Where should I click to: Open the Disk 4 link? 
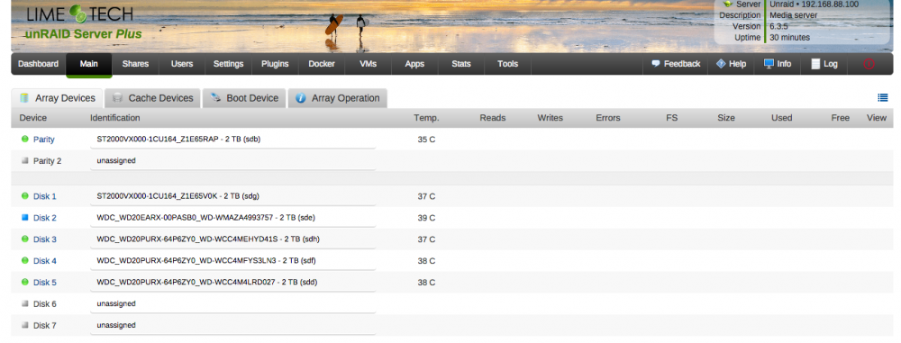pos(45,261)
